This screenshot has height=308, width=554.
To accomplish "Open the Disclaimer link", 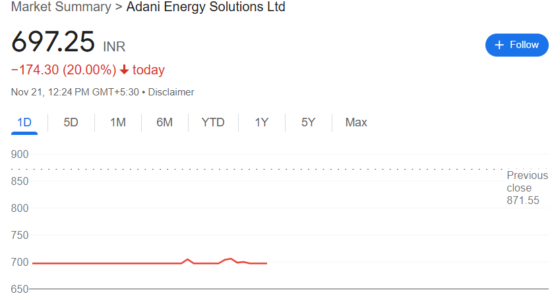I will tap(171, 92).
